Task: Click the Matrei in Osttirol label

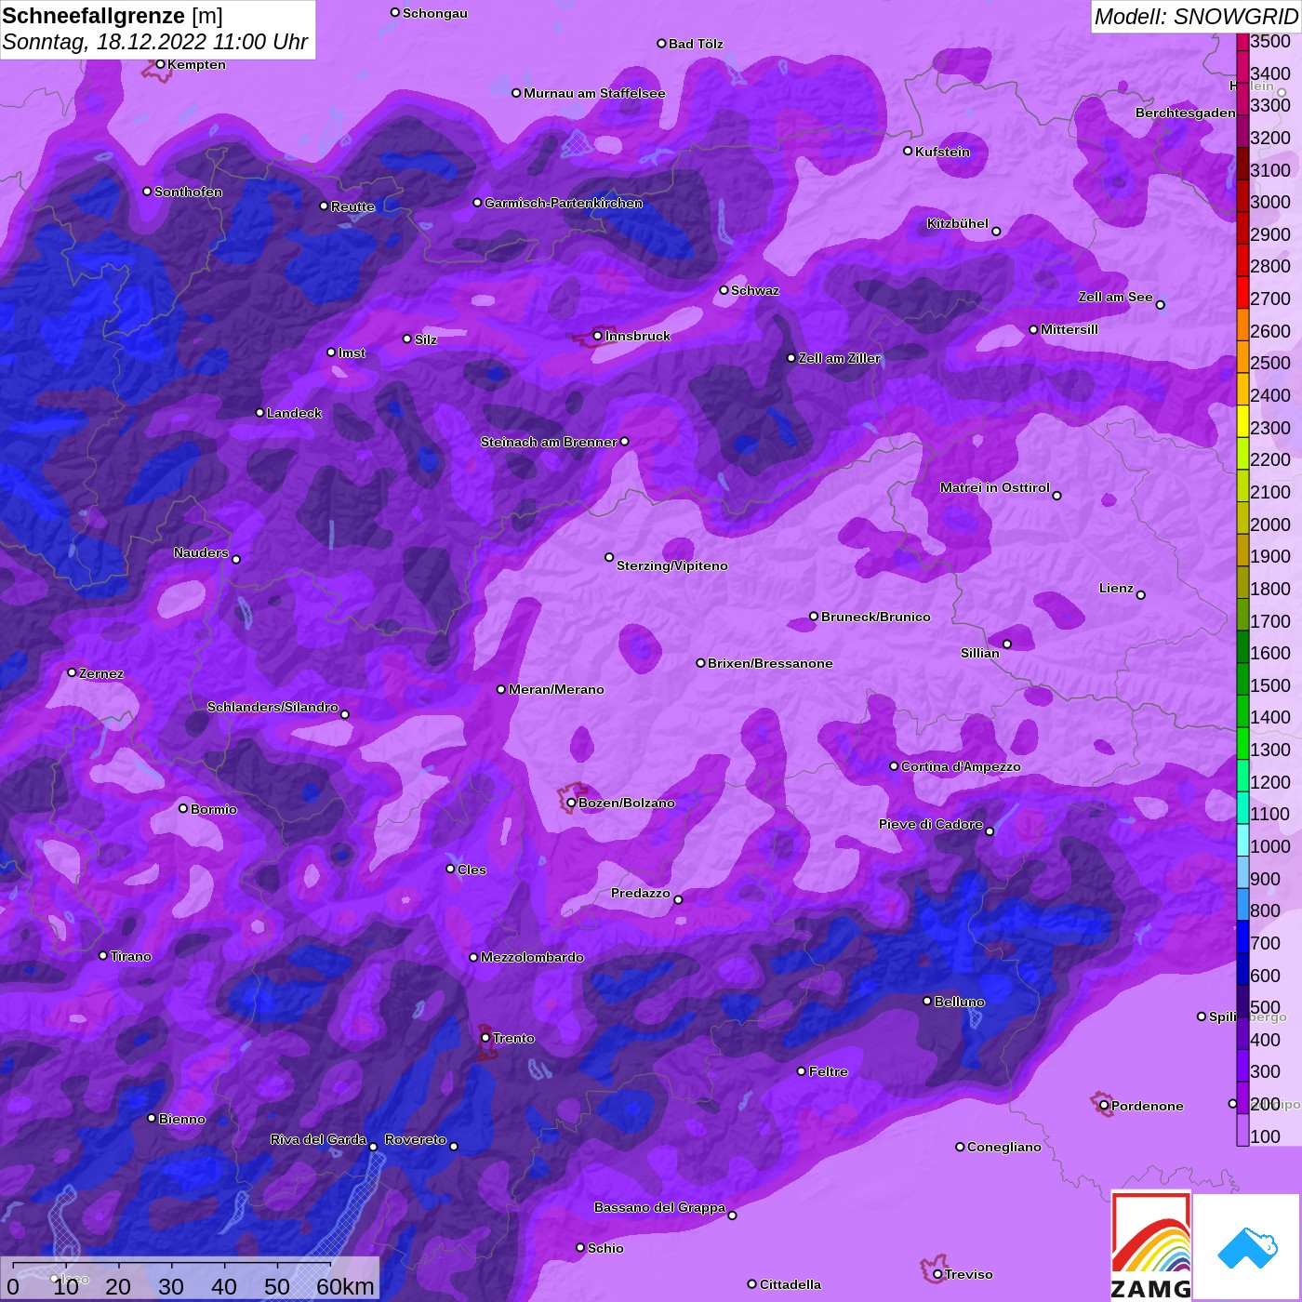Action: (x=995, y=487)
